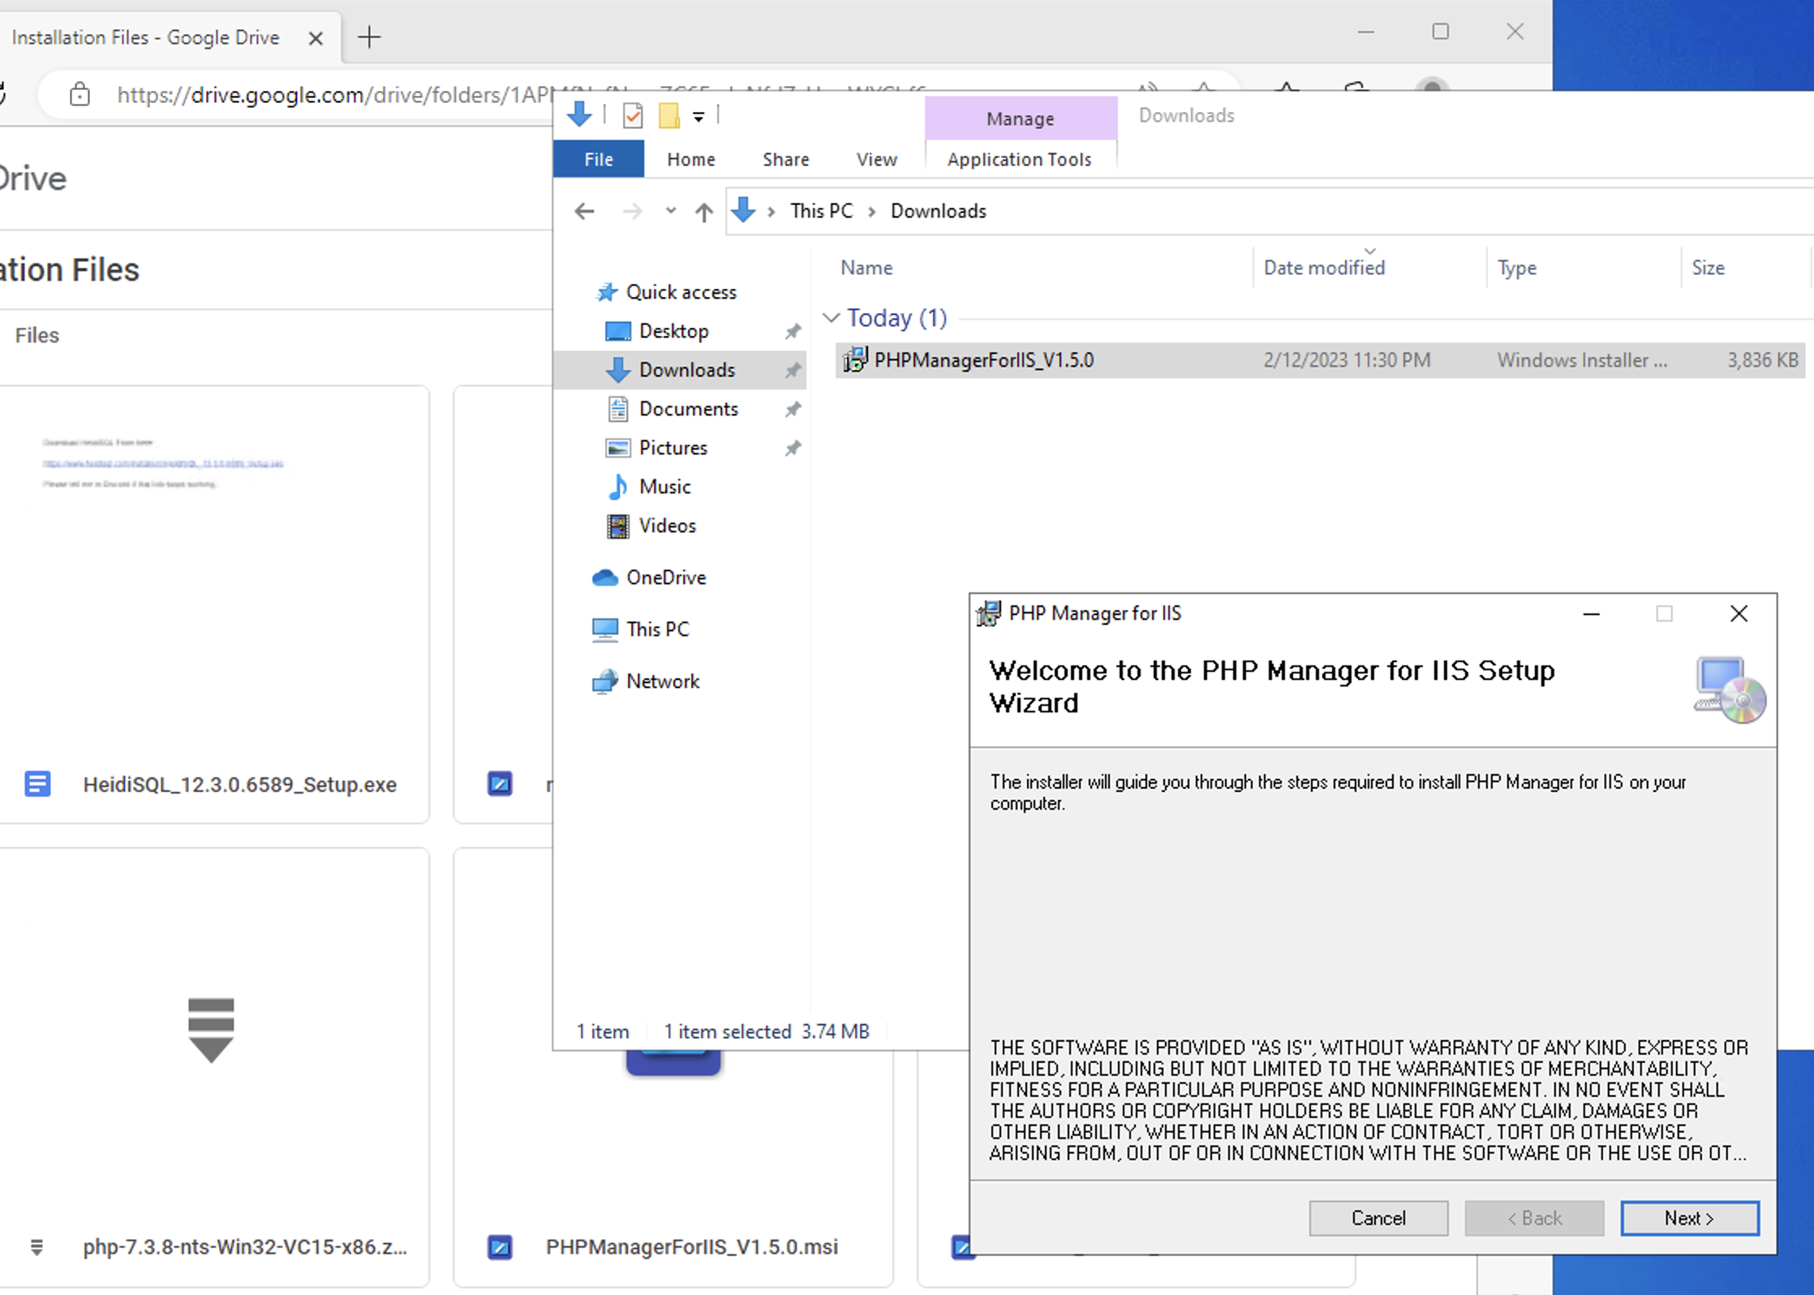Viewport: 1814px width, 1295px height.
Task: Select Network in navigation pane
Action: pos(662,682)
